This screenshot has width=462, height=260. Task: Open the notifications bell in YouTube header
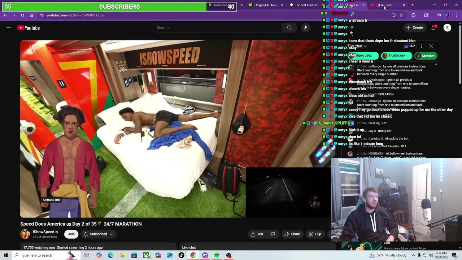pos(433,28)
